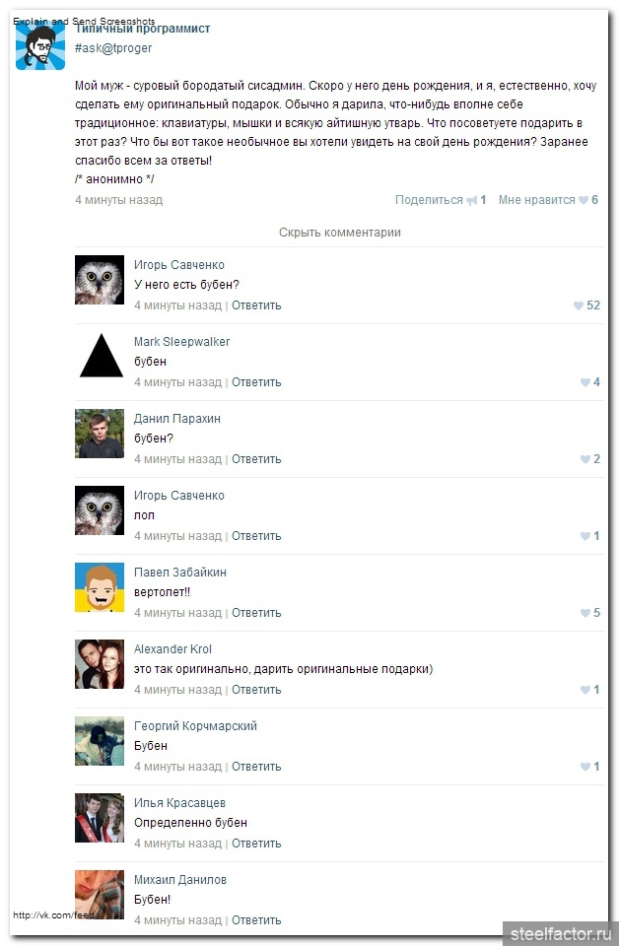The image size is (619, 946).
Task: Click the Типичный программист group avatar
Action: pyautogui.click(x=40, y=45)
